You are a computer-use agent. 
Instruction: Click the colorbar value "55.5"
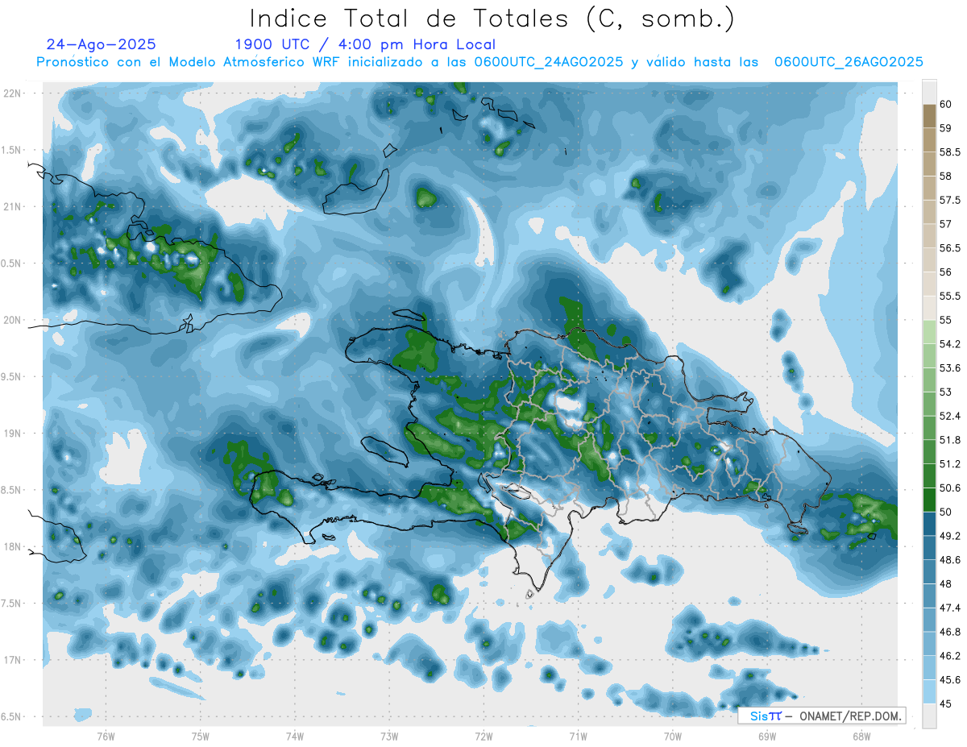(x=949, y=296)
